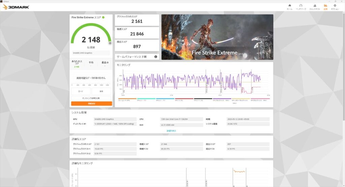Select the orange 結果 results icon

tap(325, 7)
